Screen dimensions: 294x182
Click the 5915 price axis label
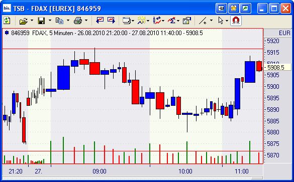click(273, 53)
